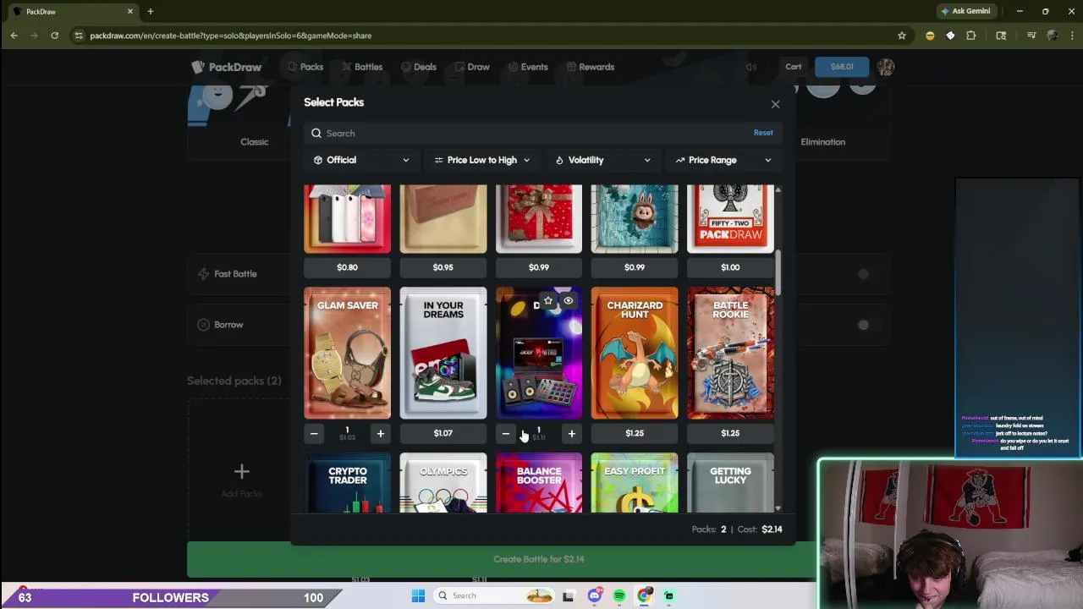Go back in the browser

[x=14, y=36]
